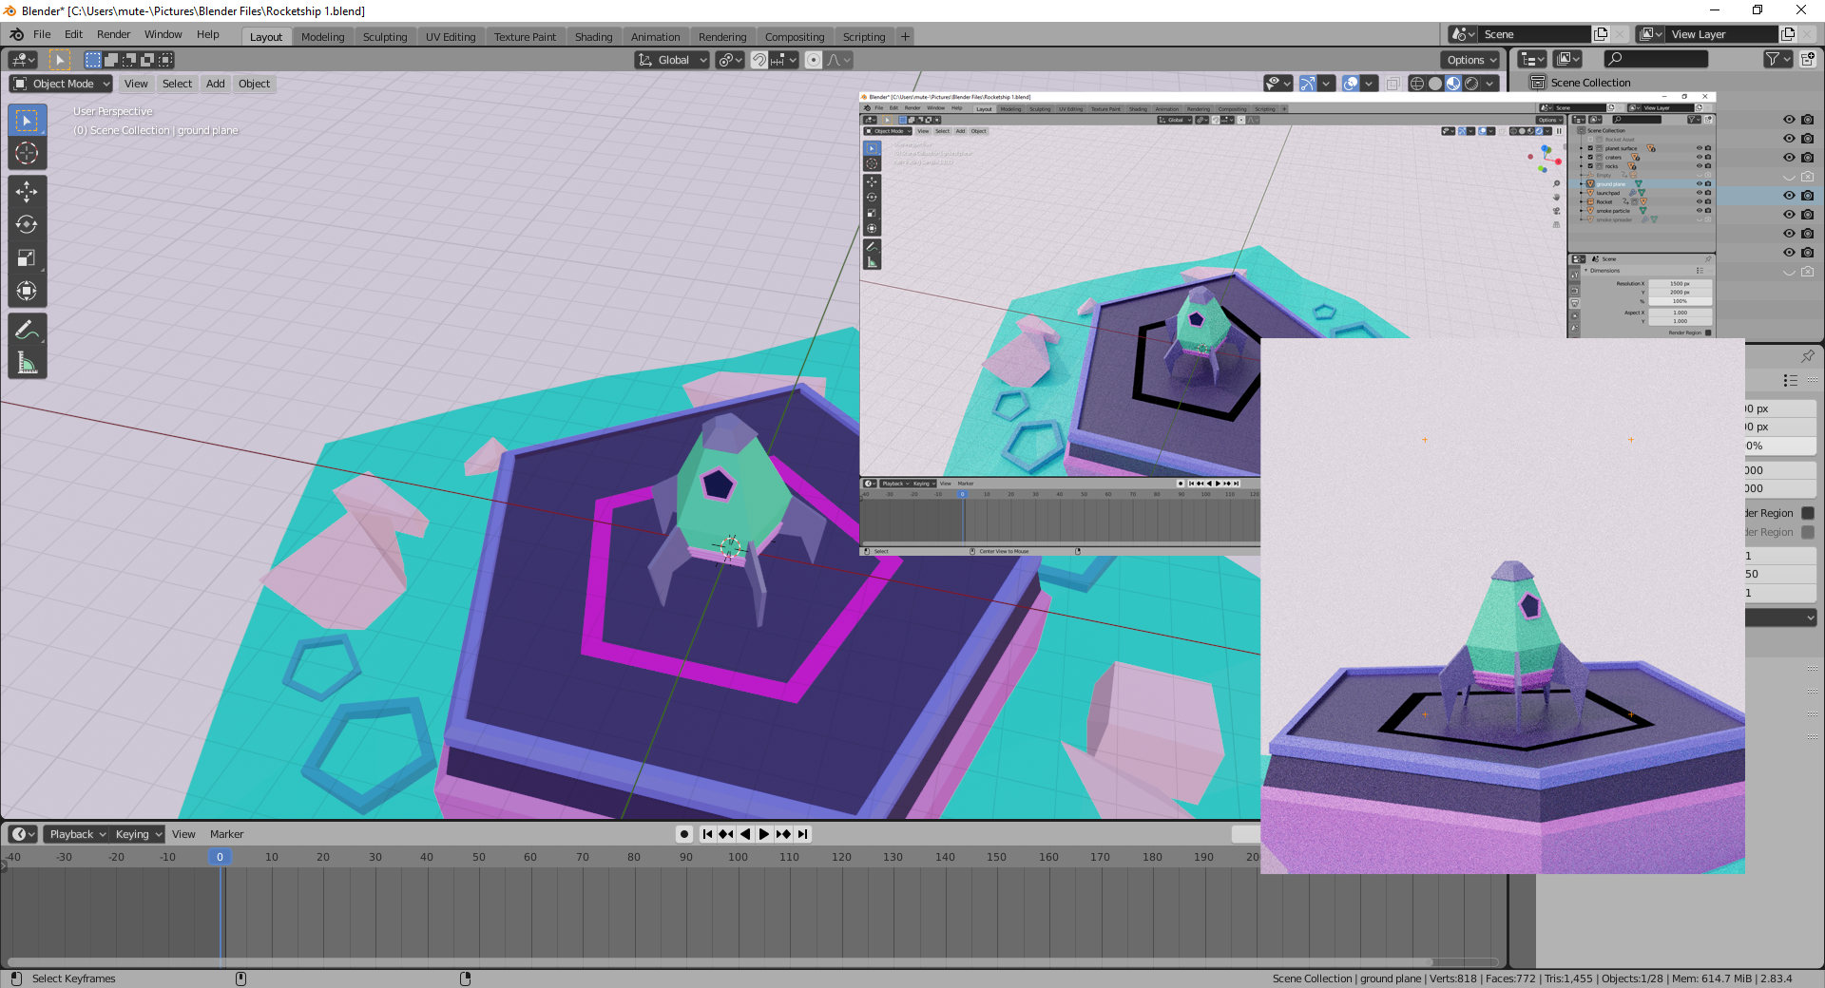The image size is (1825, 988).
Task: Activate the 3D Cursor tool
Action: coord(27,153)
